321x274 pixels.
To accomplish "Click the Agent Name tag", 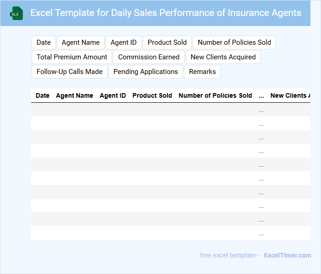I will (x=80, y=42).
